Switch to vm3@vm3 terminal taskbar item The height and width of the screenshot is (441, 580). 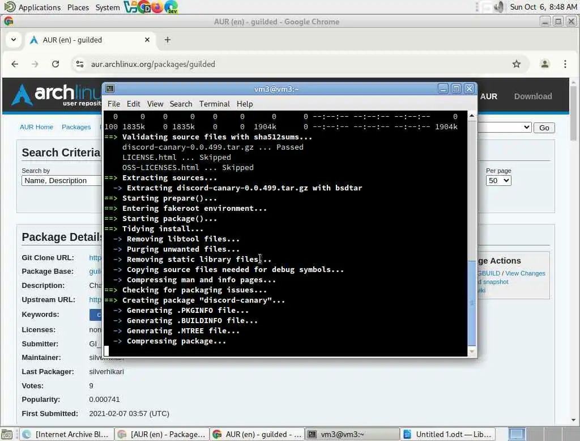(x=352, y=434)
